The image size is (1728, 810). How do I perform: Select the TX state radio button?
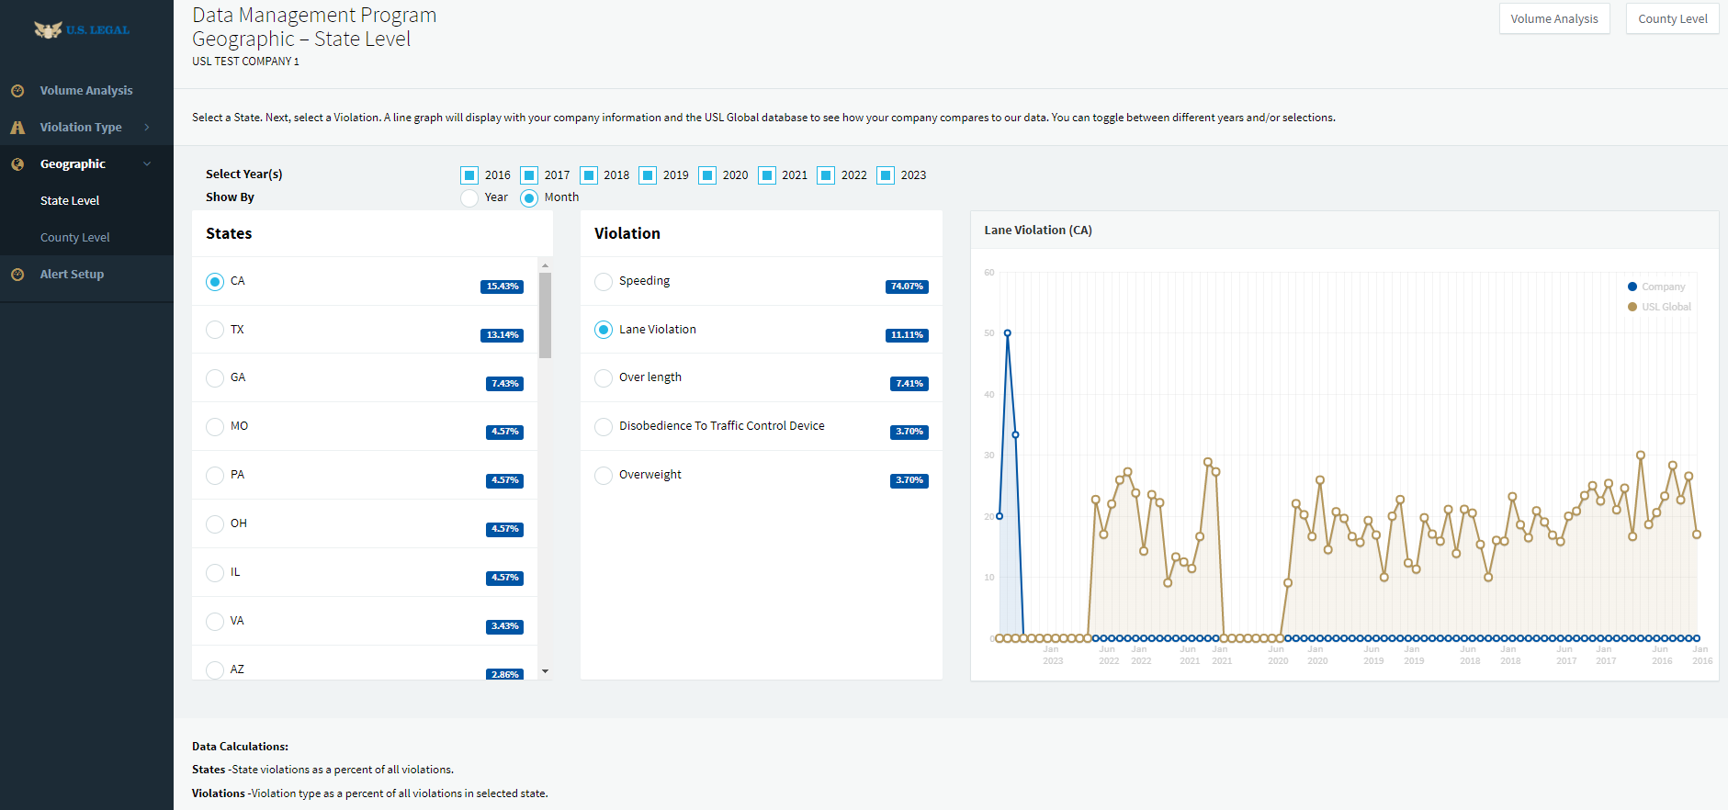coord(215,330)
